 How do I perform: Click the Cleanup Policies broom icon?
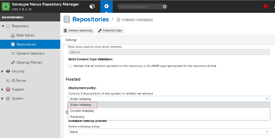(13, 62)
